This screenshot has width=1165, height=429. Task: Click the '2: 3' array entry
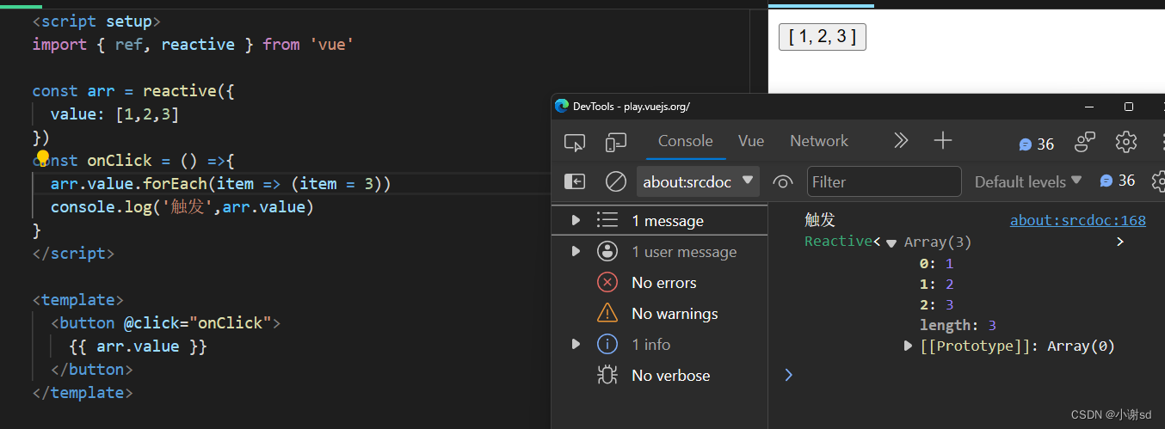936,304
